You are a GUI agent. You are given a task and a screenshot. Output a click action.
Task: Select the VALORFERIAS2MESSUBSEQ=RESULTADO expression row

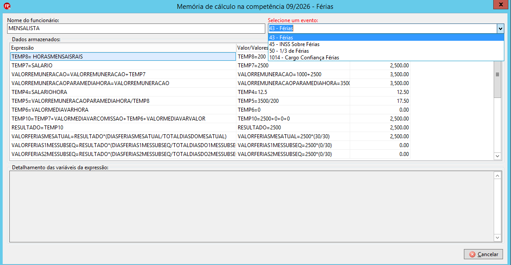pos(123,154)
